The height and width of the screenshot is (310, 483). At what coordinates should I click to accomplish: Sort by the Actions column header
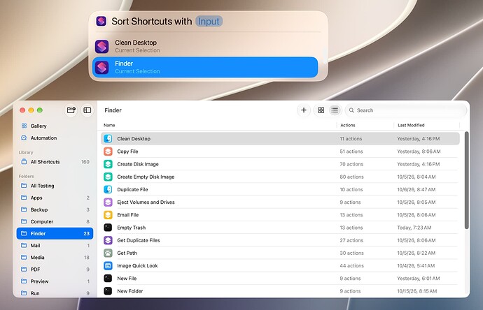click(x=348, y=125)
